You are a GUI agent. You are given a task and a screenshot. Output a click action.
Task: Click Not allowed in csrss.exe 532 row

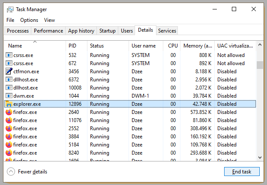231,55
